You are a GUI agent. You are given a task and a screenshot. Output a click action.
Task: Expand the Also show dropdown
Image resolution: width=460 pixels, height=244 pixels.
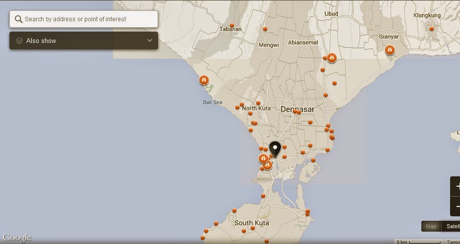tap(84, 41)
